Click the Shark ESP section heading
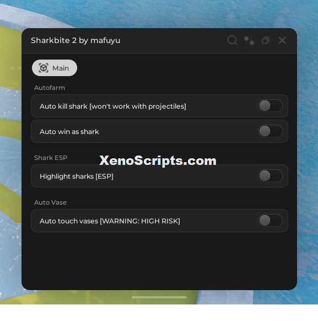Screen dimensions: 318x321 pos(51,158)
